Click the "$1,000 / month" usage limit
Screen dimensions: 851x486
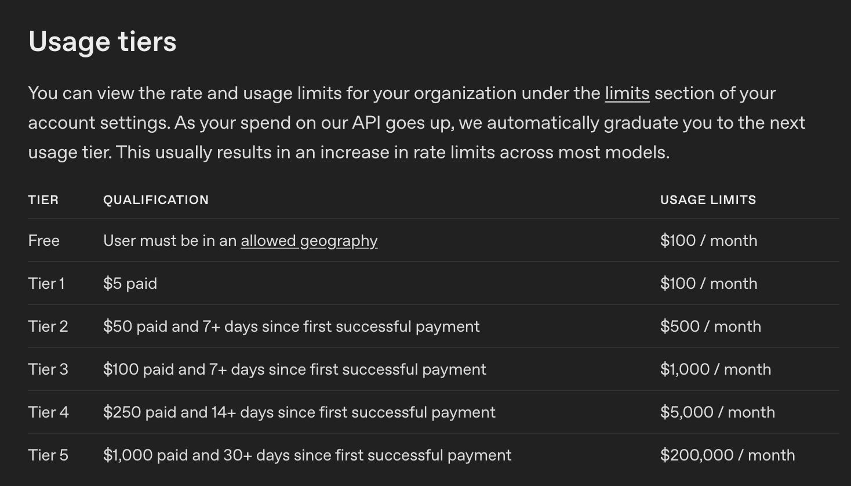point(715,369)
